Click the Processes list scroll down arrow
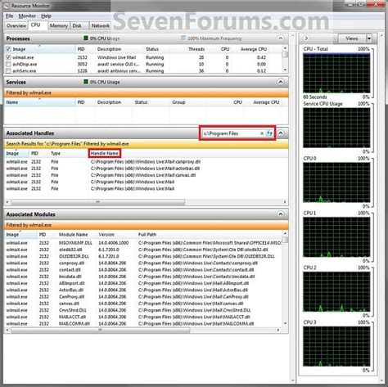 285,70
